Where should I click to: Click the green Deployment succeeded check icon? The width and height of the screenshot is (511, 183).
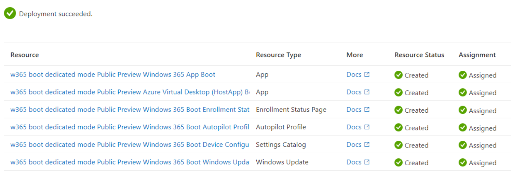point(10,13)
